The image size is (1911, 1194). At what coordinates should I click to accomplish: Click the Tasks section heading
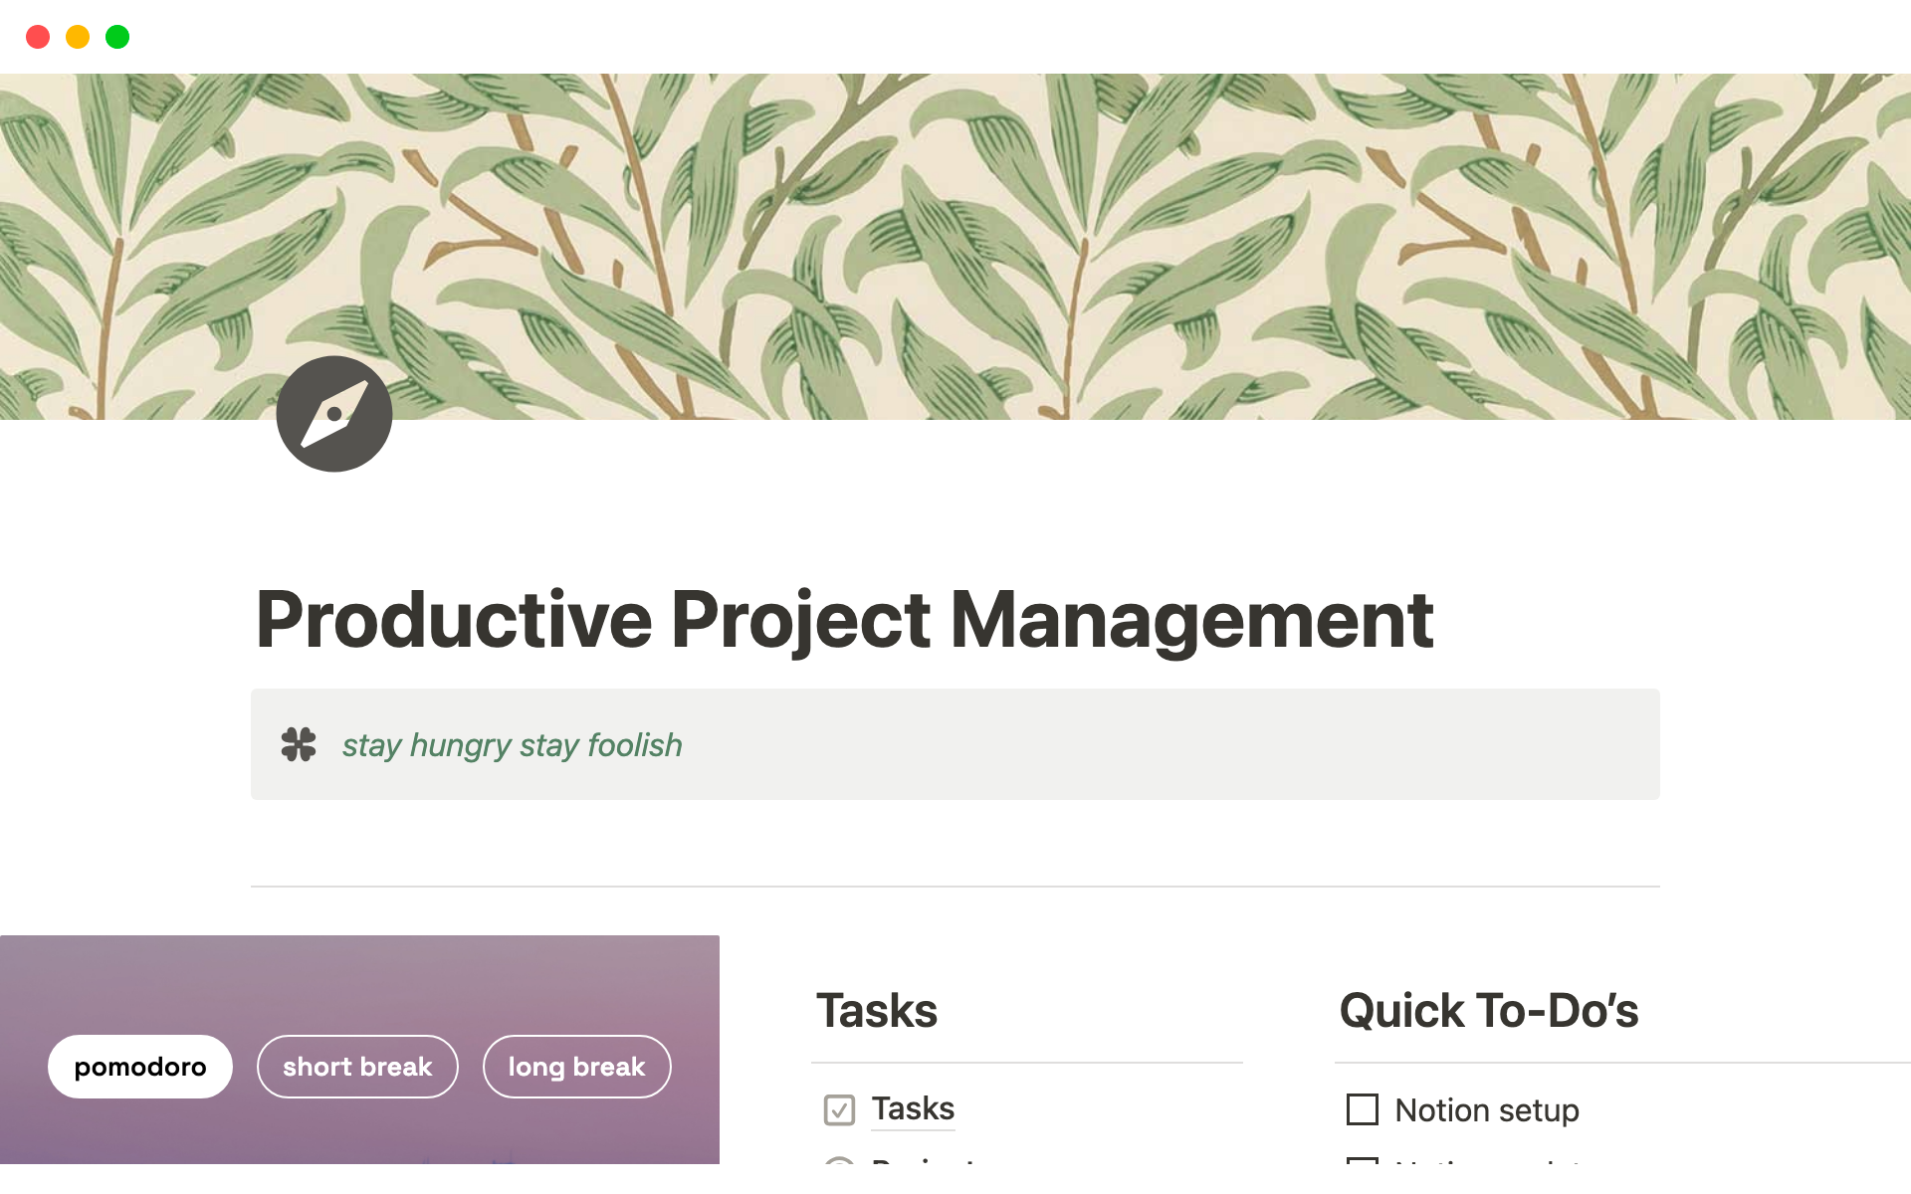pyautogui.click(x=877, y=1011)
